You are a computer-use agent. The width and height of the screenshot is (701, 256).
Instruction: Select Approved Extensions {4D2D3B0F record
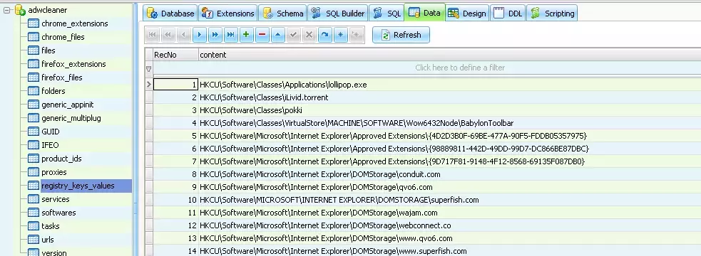[x=449, y=136]
